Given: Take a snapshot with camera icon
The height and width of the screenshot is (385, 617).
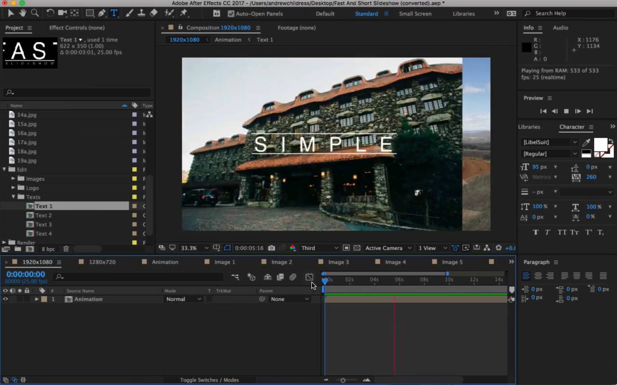Looking at the screenshot, I should [x=272, y=248].
